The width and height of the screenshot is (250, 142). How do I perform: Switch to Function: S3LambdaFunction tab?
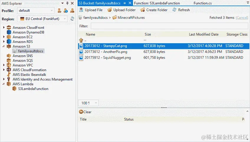coord(157,3)
